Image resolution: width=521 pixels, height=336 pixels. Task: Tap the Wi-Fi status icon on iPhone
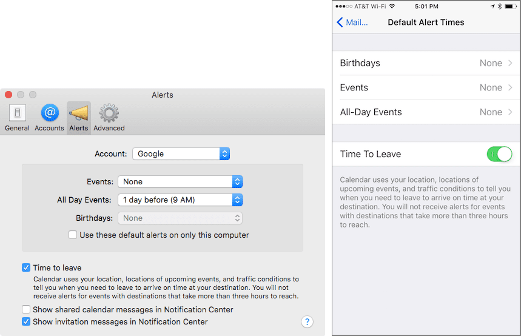click(392, 6)
